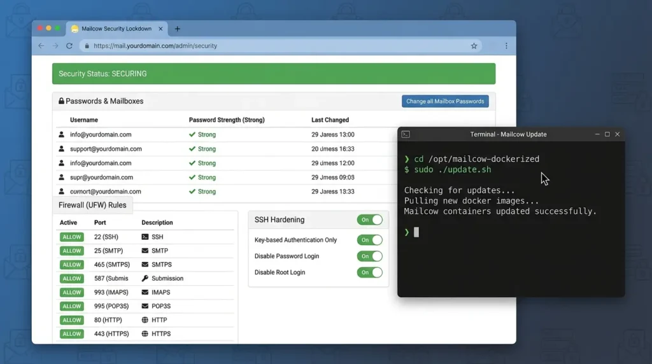The image size is (652, 364).
Task: Click Change all Mailbox Passwords button
Action: pos(445,101)
